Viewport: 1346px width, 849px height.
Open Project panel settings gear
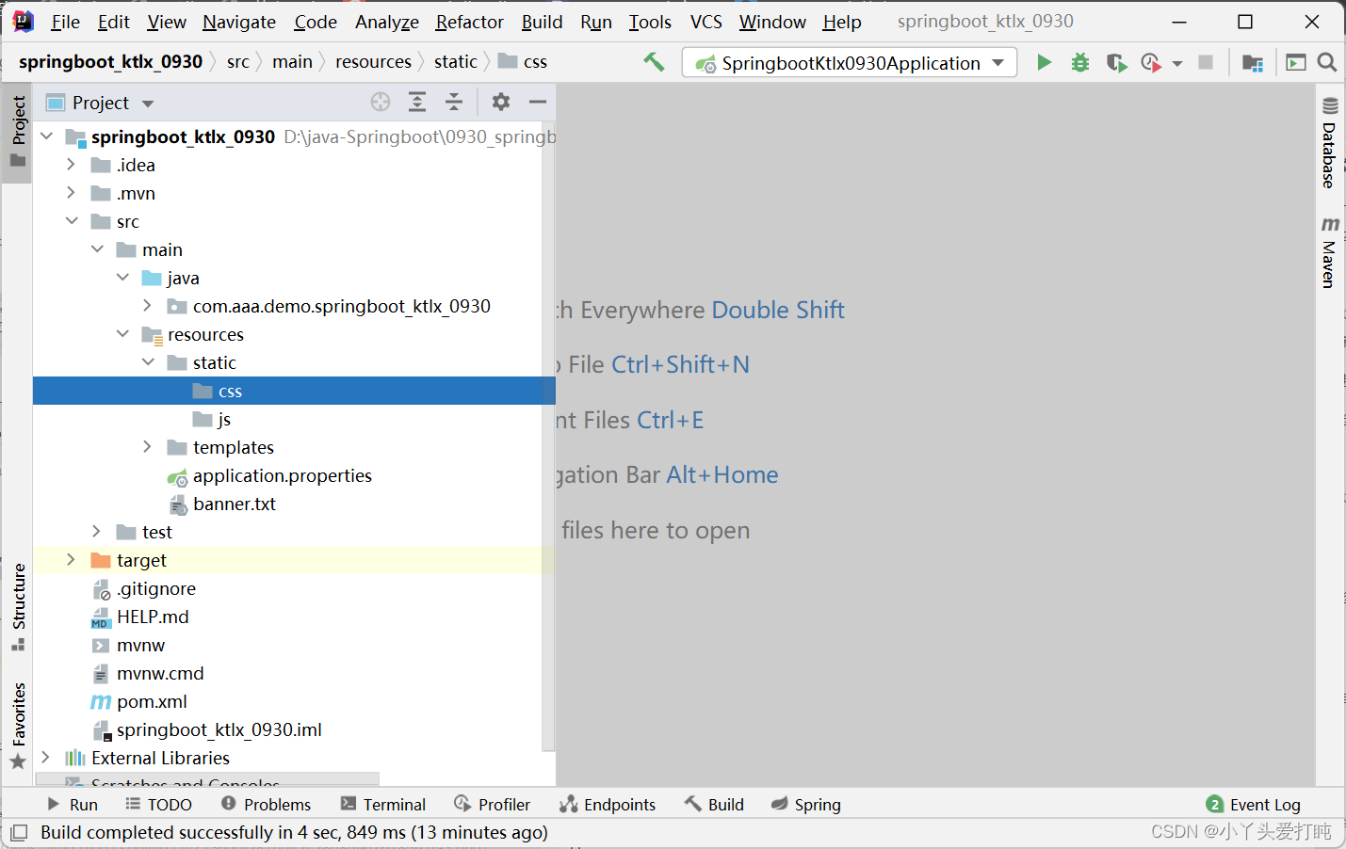point(501,102)
